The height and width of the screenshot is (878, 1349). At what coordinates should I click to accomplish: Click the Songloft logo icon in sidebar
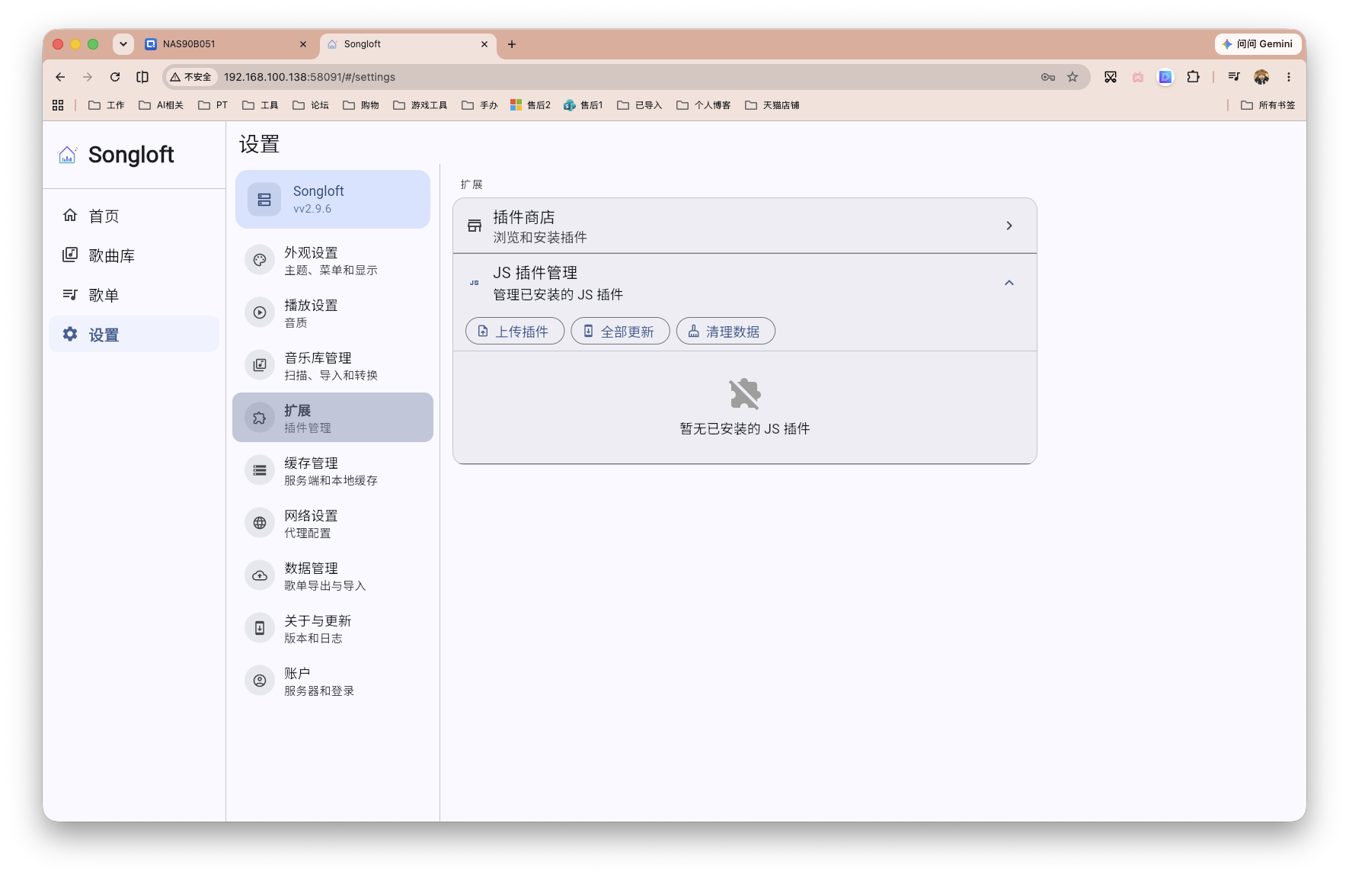pos(68,155)
